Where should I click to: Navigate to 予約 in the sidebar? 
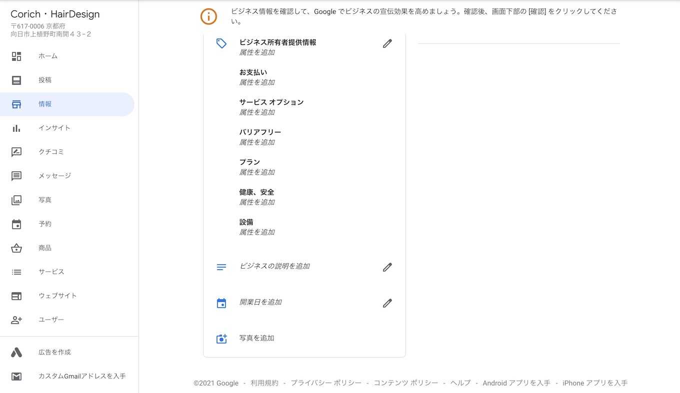(x=45, y=224)
